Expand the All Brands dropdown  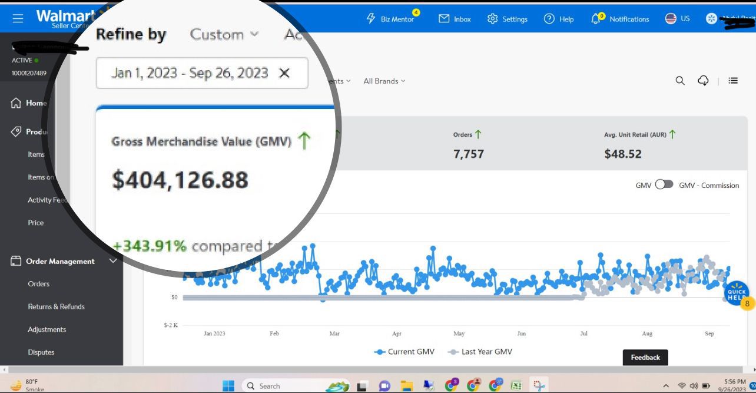[384, 81]
